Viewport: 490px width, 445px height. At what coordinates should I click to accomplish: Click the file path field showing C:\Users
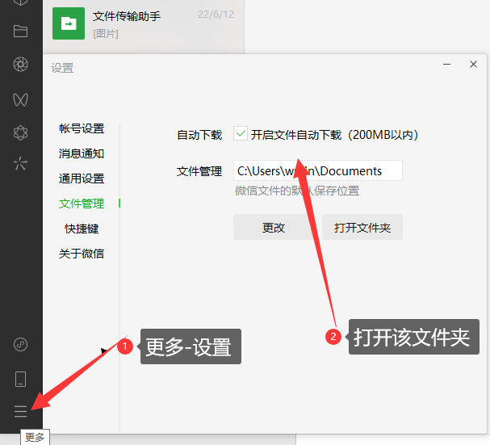[x=318, y=170]
